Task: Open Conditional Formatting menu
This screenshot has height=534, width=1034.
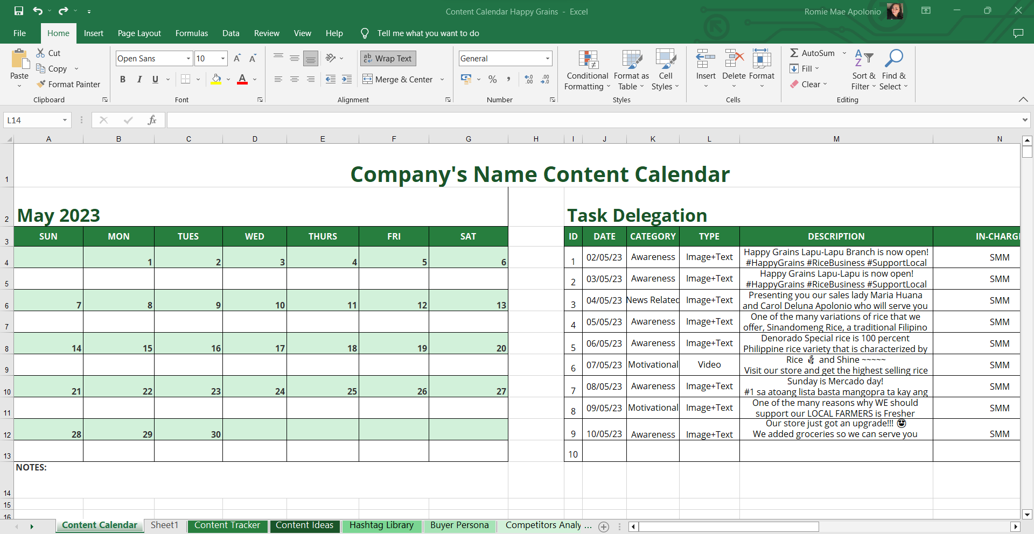Action: pyautogui.click(x=588, y=71)
